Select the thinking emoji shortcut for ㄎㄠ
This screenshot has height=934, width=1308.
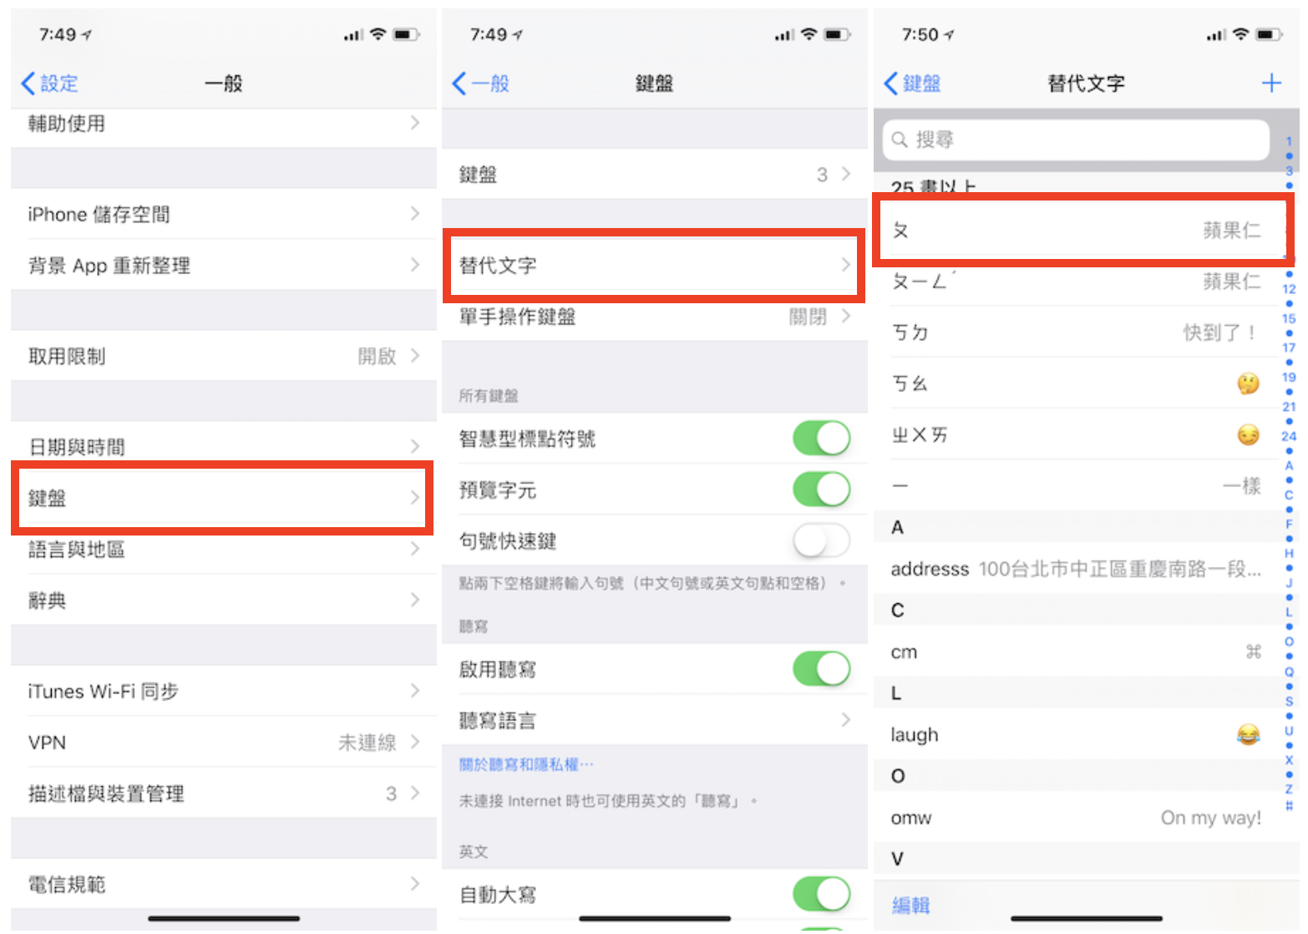tap(1248, 383)
